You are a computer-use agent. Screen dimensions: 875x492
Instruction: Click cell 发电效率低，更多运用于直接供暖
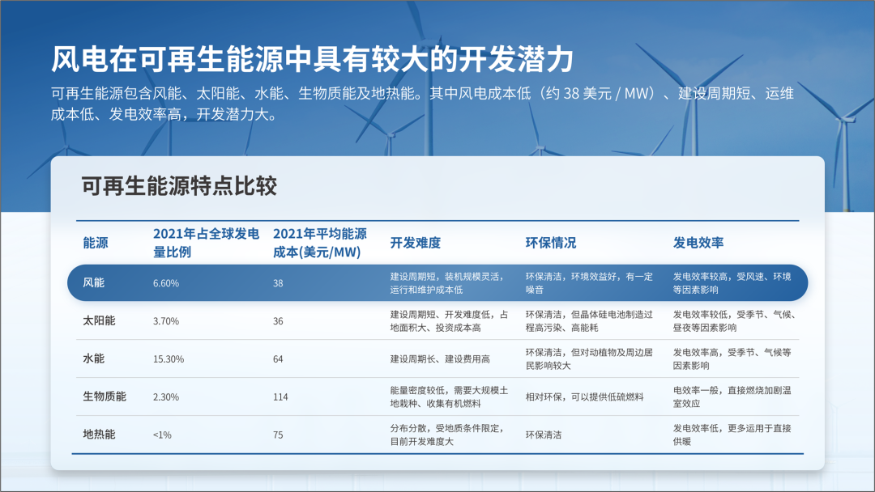(732, 435)
